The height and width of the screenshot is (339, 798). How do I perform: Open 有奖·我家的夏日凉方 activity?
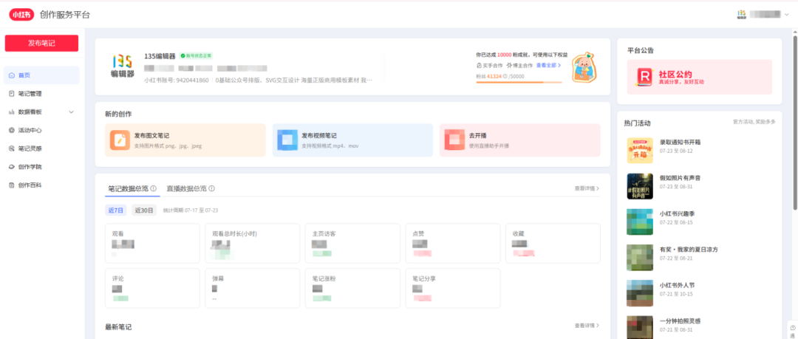[x=689, y=250]
